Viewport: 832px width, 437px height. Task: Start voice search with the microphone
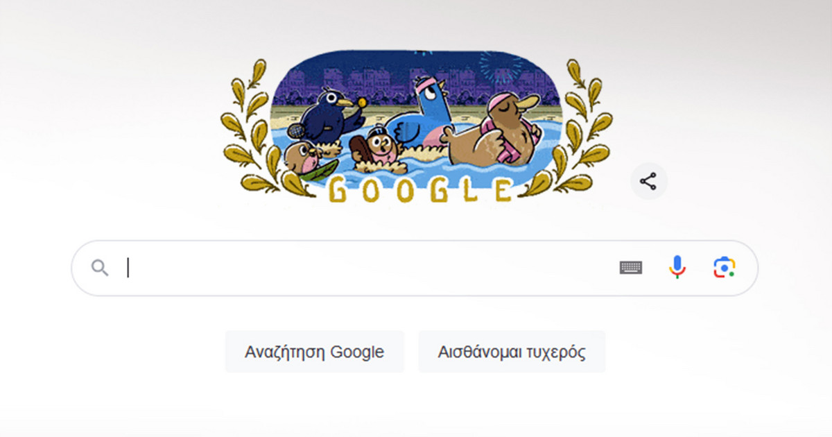tap(677, 268)
